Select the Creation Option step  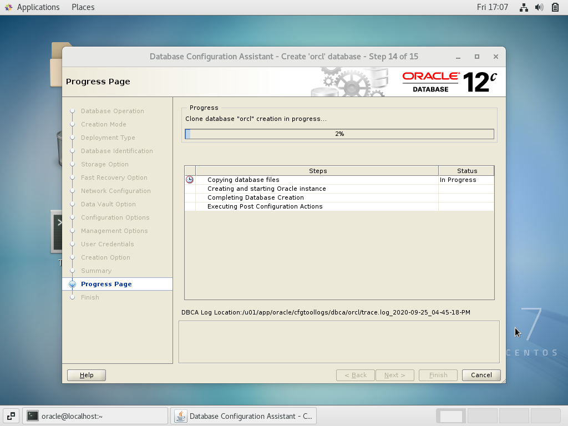(x=105, y=257)
